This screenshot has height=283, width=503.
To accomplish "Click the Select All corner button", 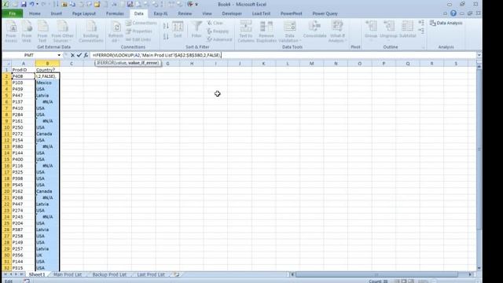I will click(6, 64).
